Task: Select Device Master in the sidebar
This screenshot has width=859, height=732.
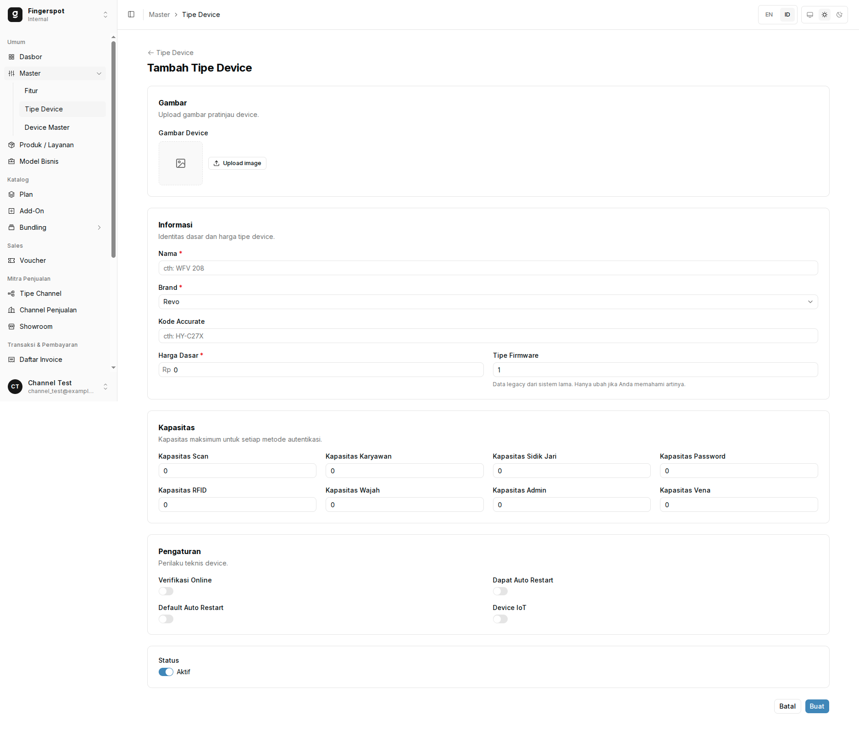Action: pyautogui.click(x=62, y=128)
